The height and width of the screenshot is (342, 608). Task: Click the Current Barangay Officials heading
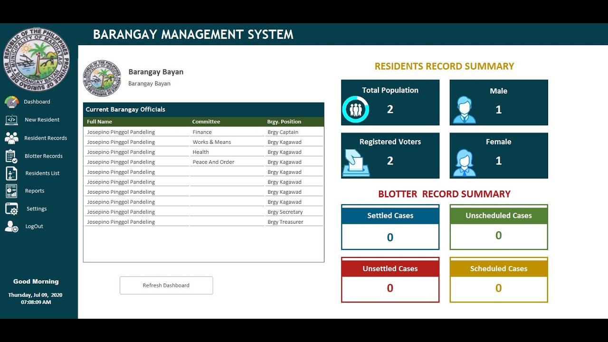tap(125, 109)
